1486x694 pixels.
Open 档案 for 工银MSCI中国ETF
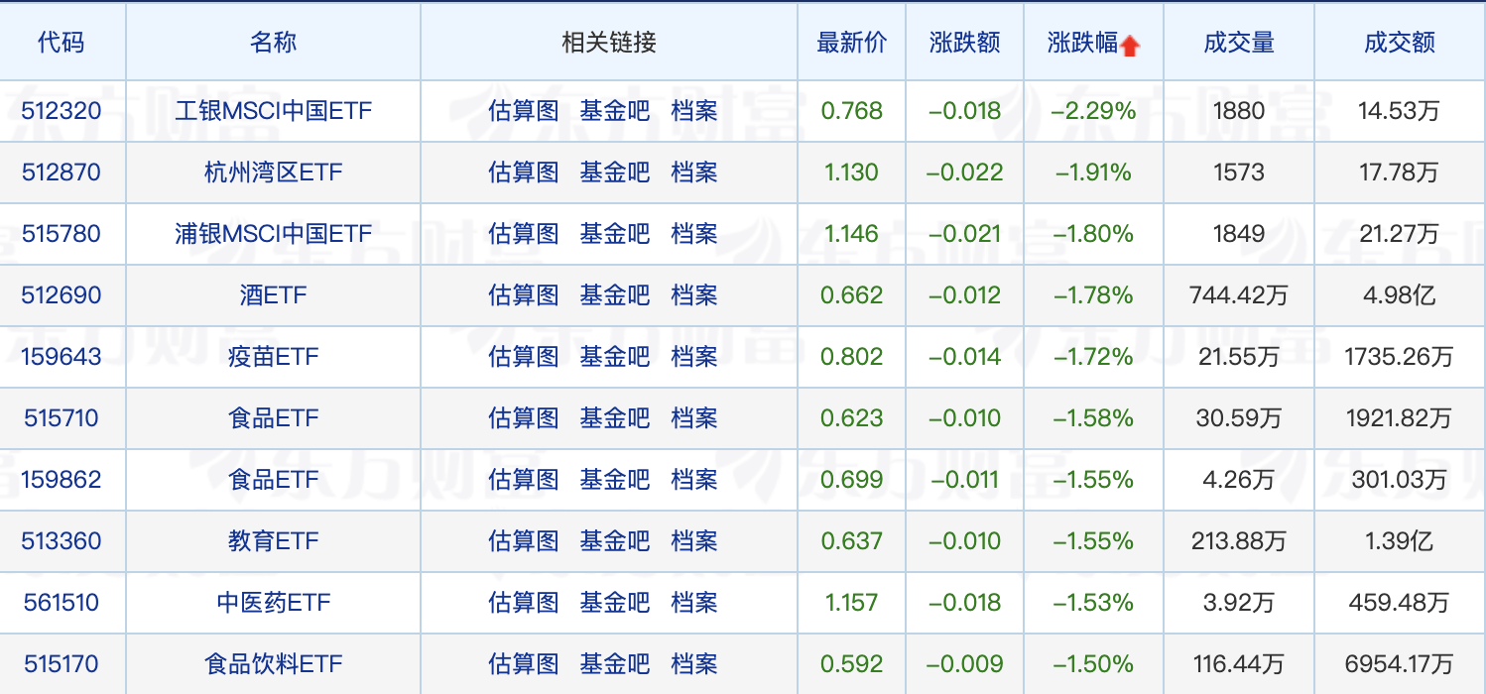(694, 111)
